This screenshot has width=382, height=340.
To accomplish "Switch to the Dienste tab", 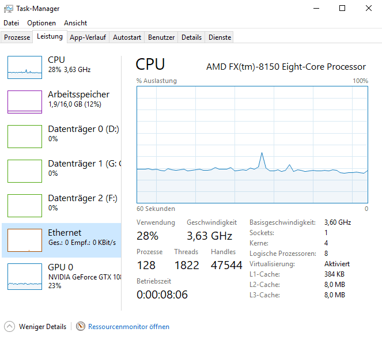I will [x=220, y=37].
